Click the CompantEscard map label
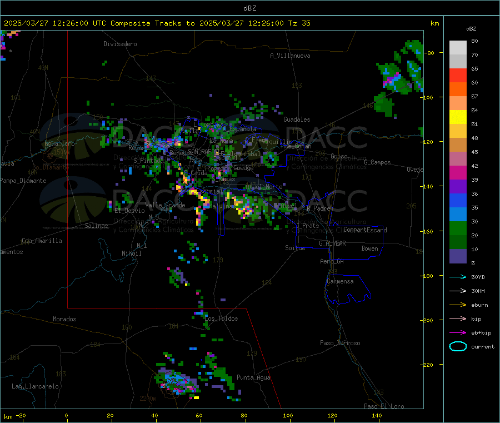 tap(365, 230)
